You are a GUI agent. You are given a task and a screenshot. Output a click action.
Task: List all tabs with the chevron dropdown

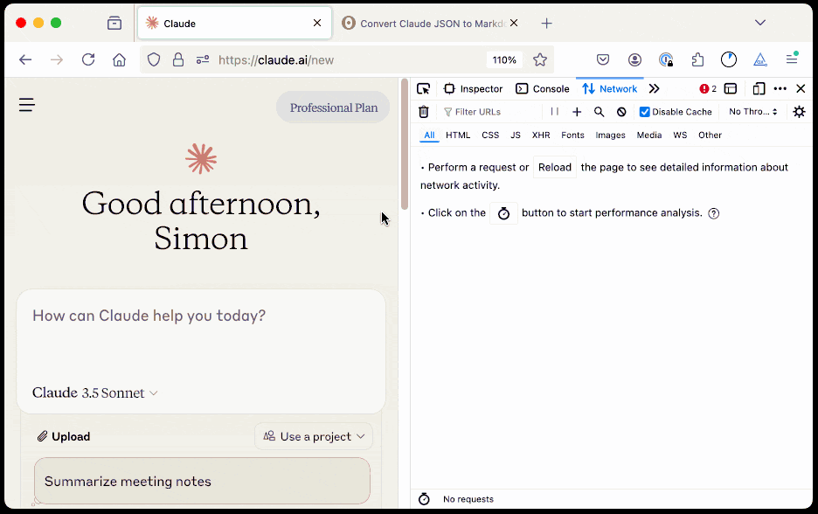point(760,23)
